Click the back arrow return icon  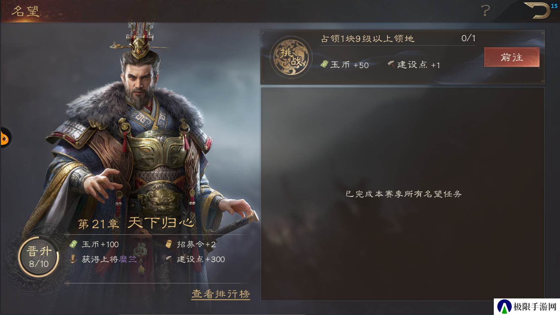click(537, 11)
